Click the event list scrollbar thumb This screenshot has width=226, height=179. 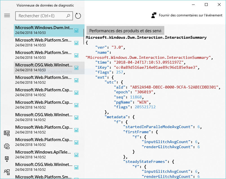[x=84, y=36]
